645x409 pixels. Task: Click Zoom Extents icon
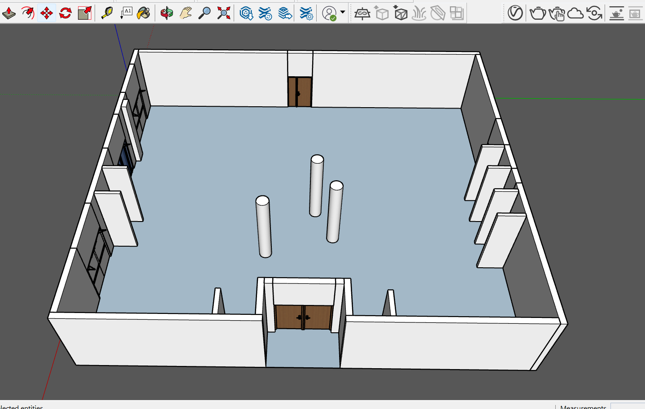coord(223,13)
